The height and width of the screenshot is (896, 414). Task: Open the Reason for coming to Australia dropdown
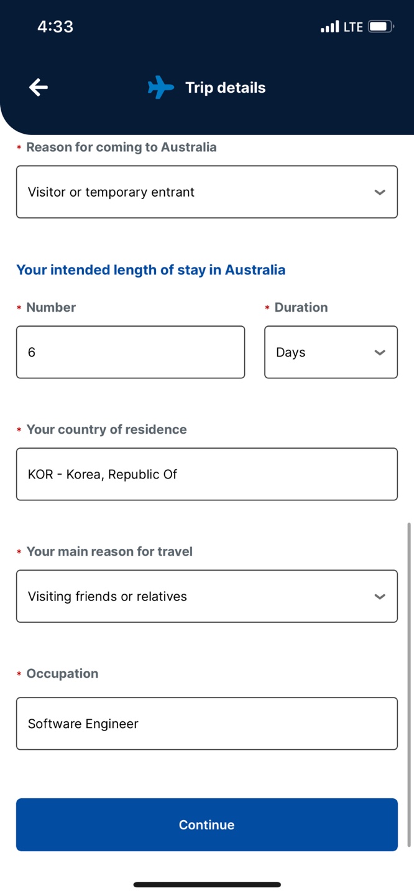207,192
